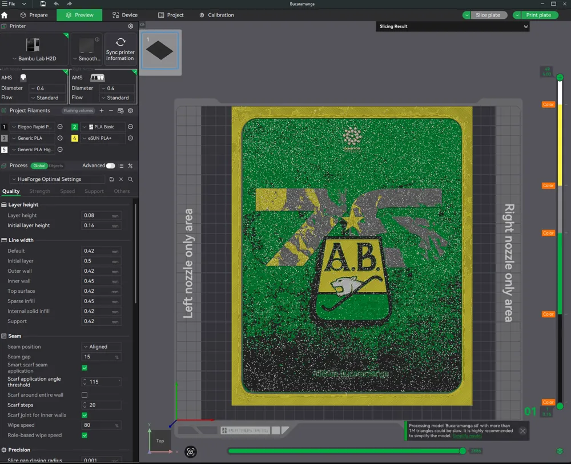The height and width of the screenshot is (464, 571).
Task: Remove a filament with minus icon
Action: [111, 111]
